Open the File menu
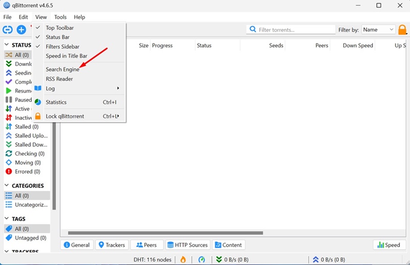Image resolution: width=410 pixels, height=265 pixels. click(x=7, y=17)
